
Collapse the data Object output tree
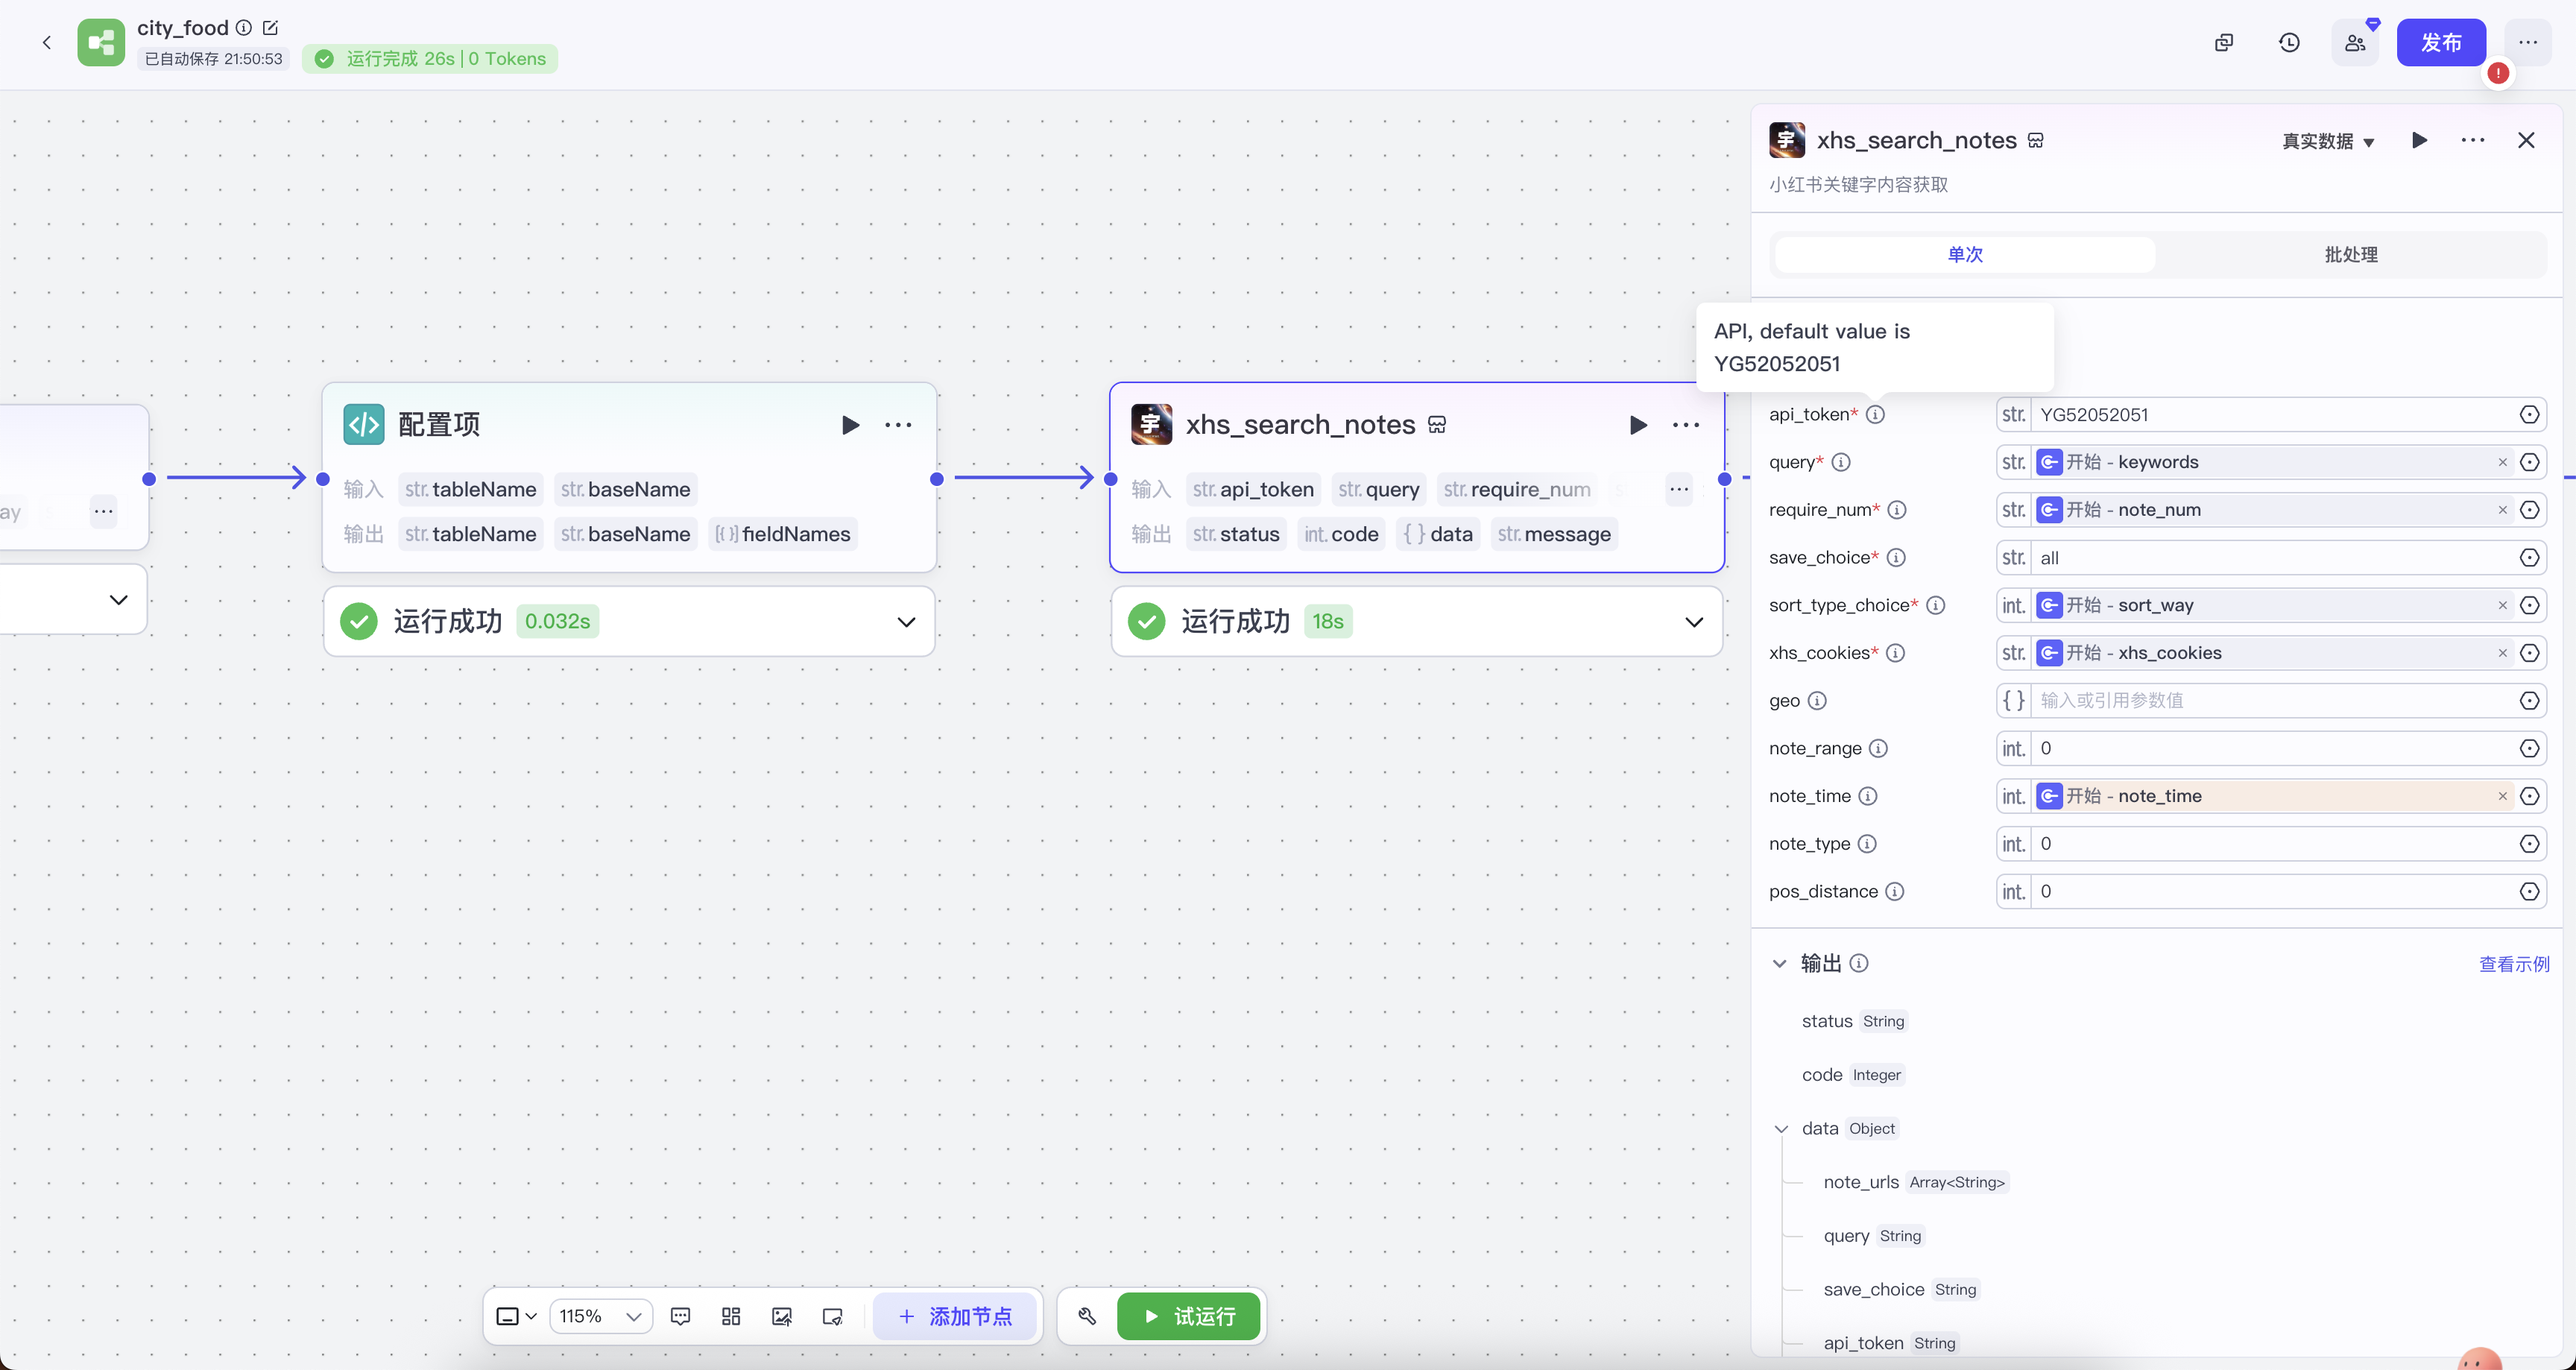tap(1781, 1129)
